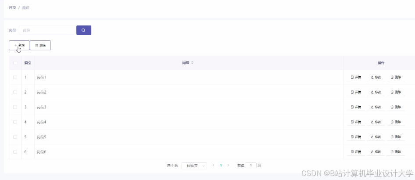Image resolution: width=415 pixels, height=180 pixels.
Task: Click the search magnifier button
Action: [84, 30]
